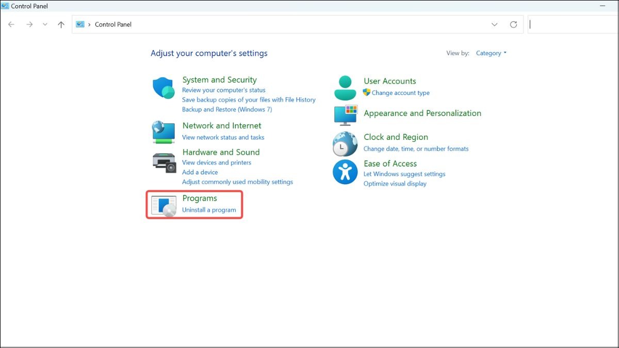This screenshot has height=348, width=619.
Task: Open the recent locations dropdown arrow
Action: [x=45, y=24]
